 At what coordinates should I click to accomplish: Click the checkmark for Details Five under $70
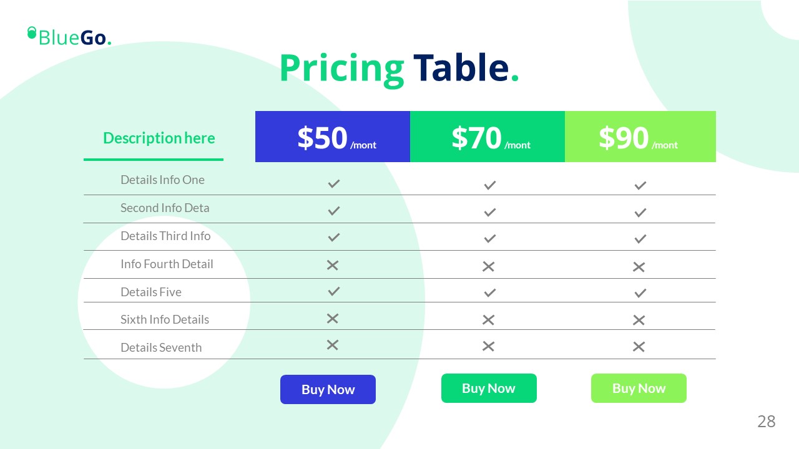pyautogui.click(x=490, y=292)
